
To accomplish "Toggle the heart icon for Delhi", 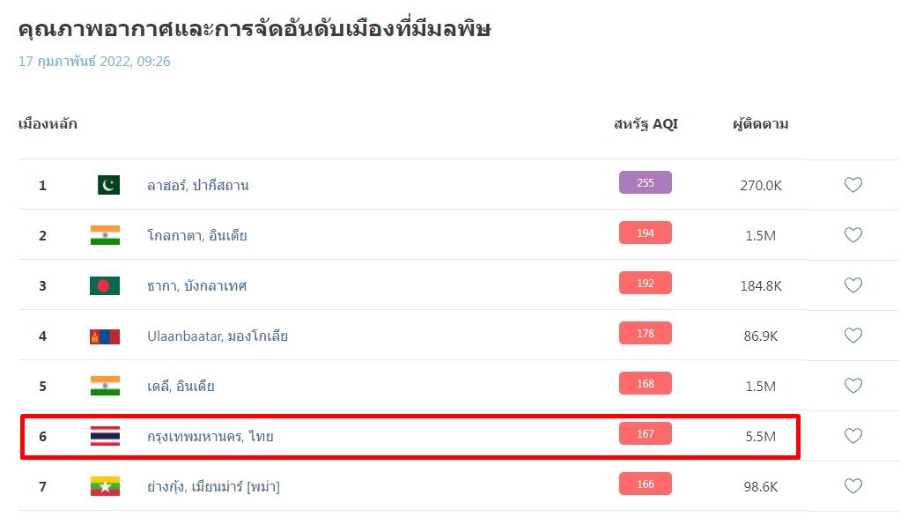I will pos(853,385).
